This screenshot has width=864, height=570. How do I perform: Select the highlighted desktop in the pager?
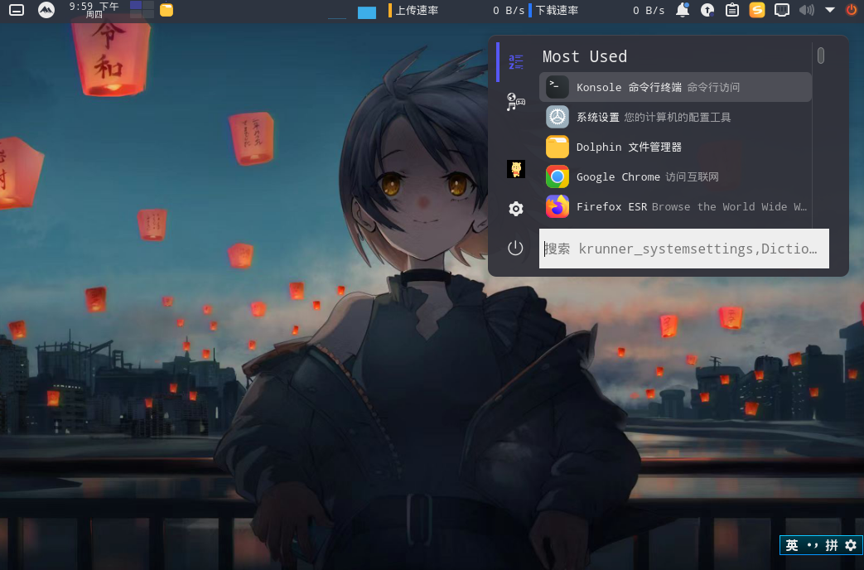pyautogui.click(x=136, y=6)
